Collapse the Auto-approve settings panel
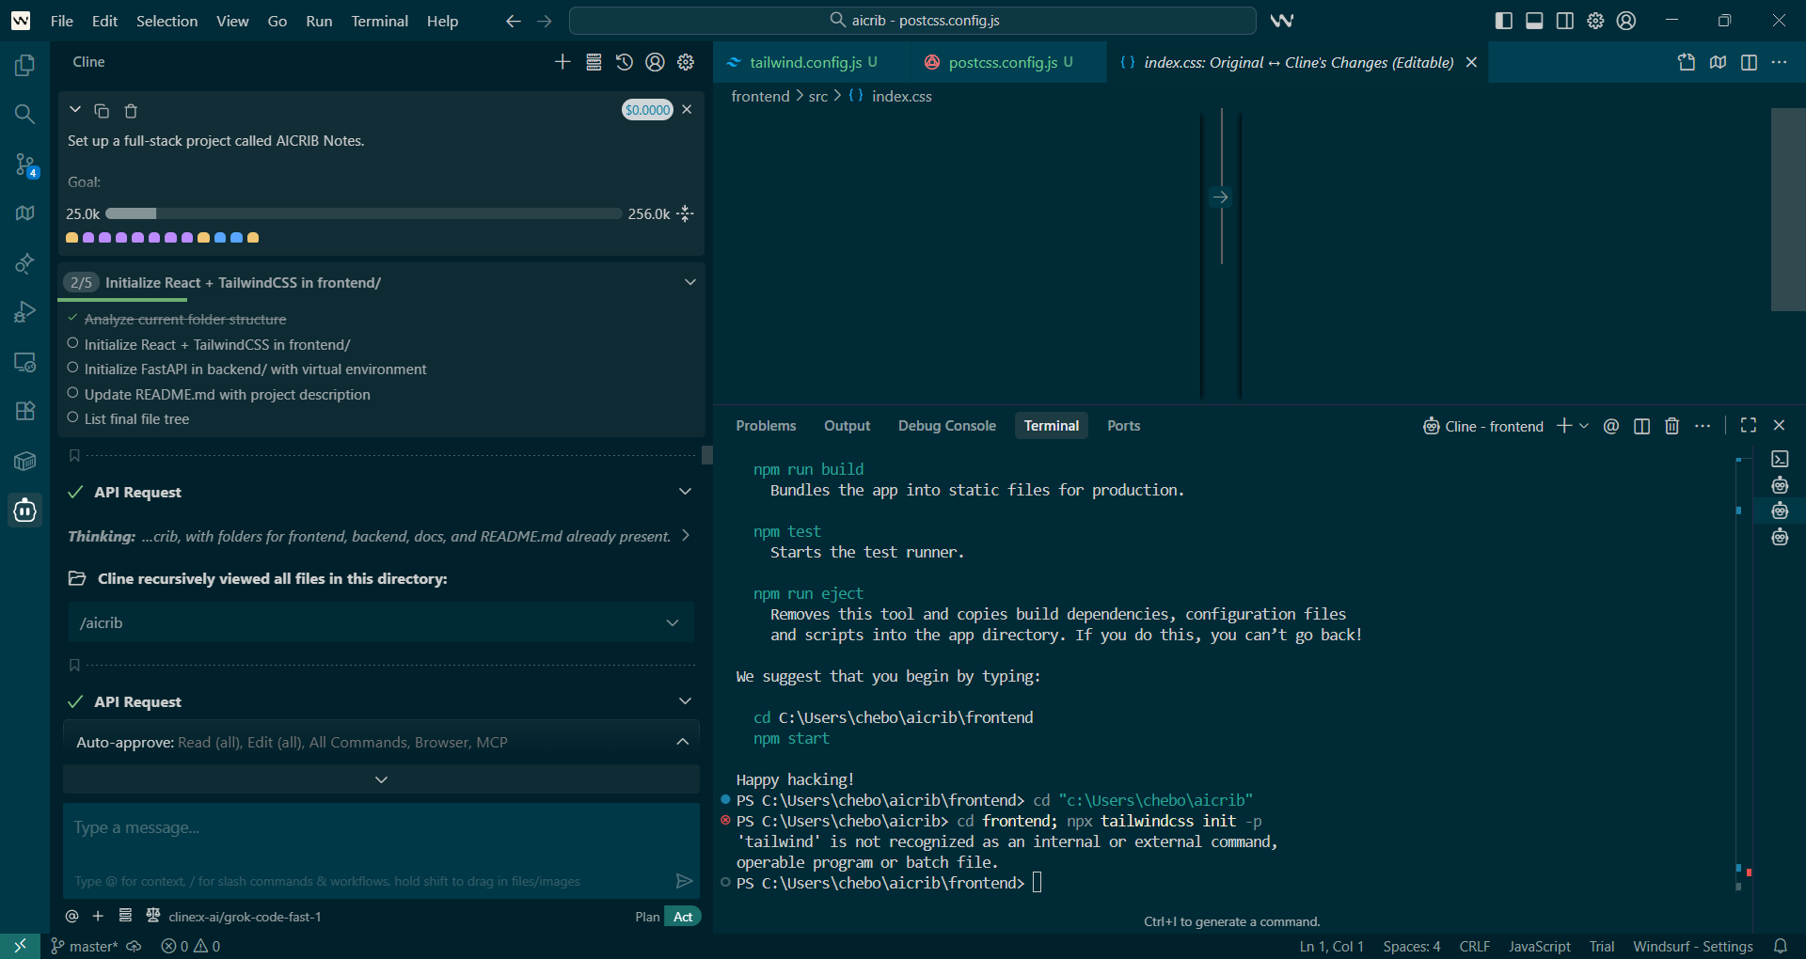This screenshot has width=1806, height=959. click(x=682, y=742)
